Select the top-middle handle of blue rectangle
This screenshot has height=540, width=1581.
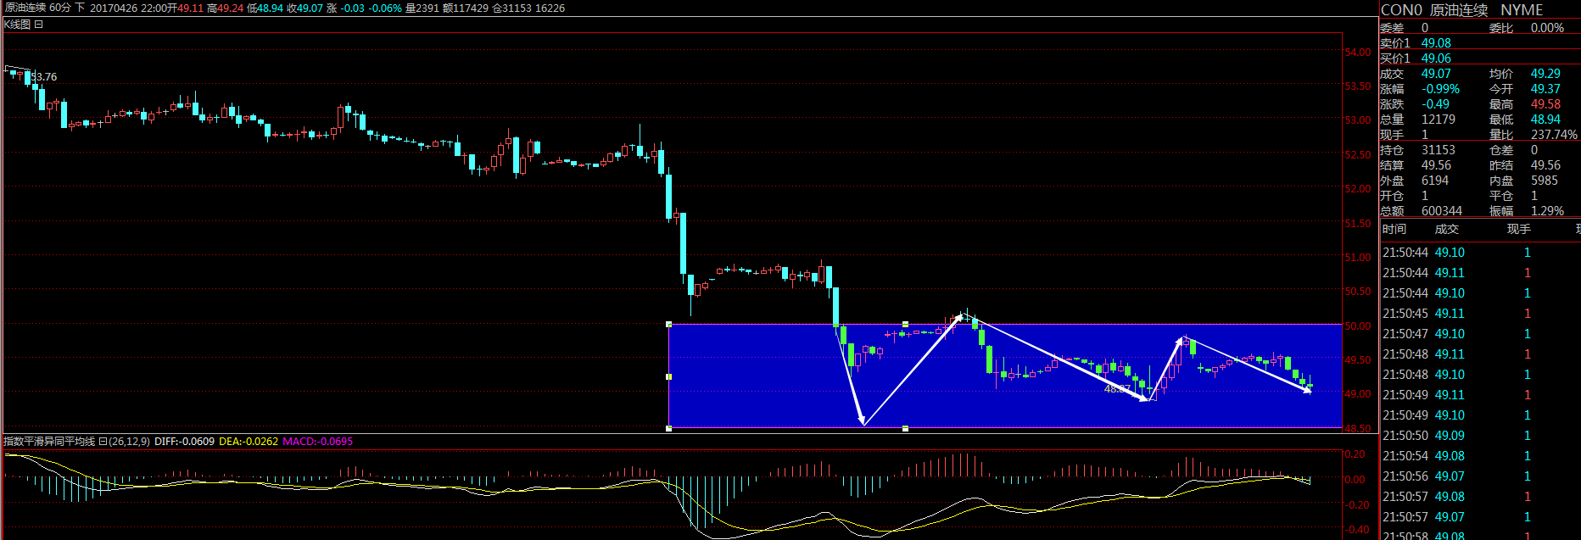tap(906, 325)
